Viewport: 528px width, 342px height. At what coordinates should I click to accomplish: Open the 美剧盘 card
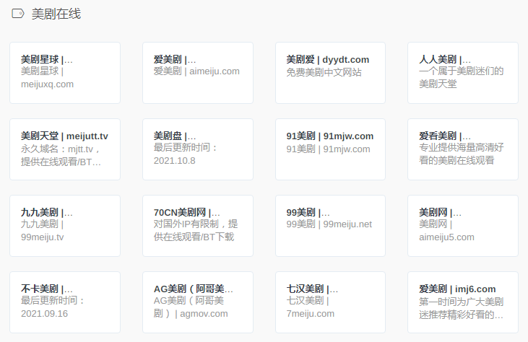[x=198, y=149]
